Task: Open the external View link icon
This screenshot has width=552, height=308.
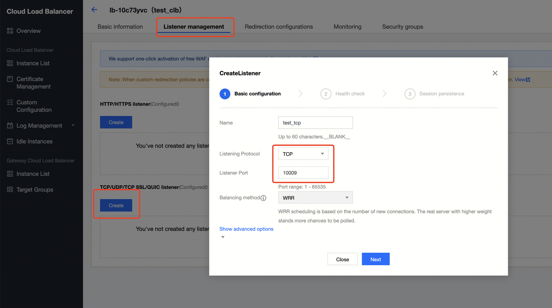Action: (x=528, y=80)
